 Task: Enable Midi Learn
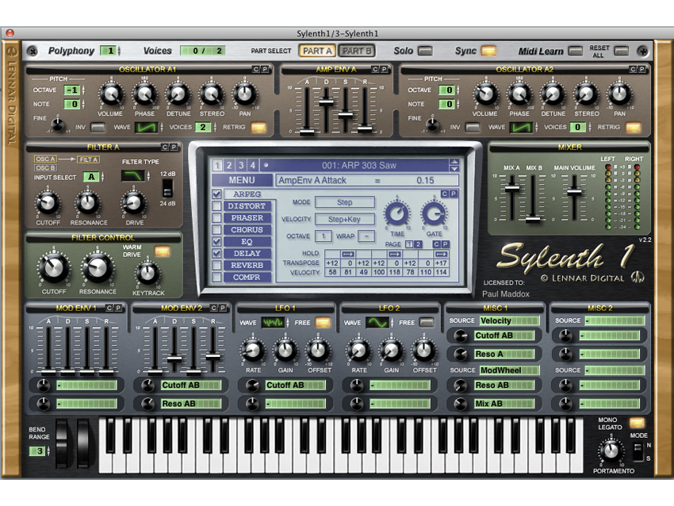[x=576, y=52]
